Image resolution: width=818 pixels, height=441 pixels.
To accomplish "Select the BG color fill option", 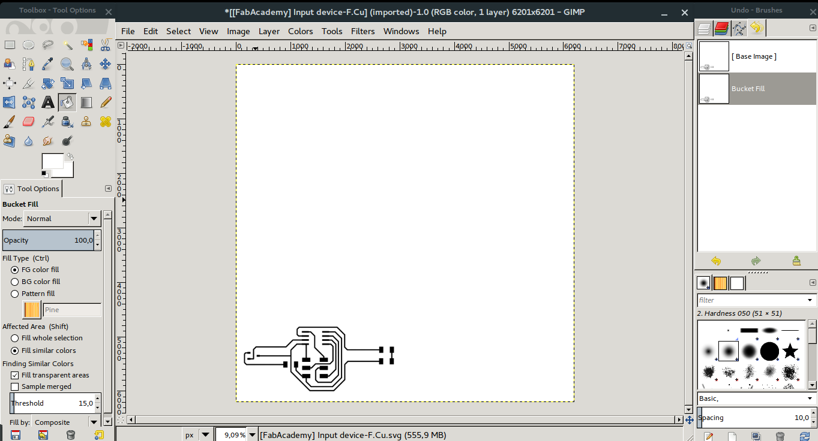I will coord(14,282).
